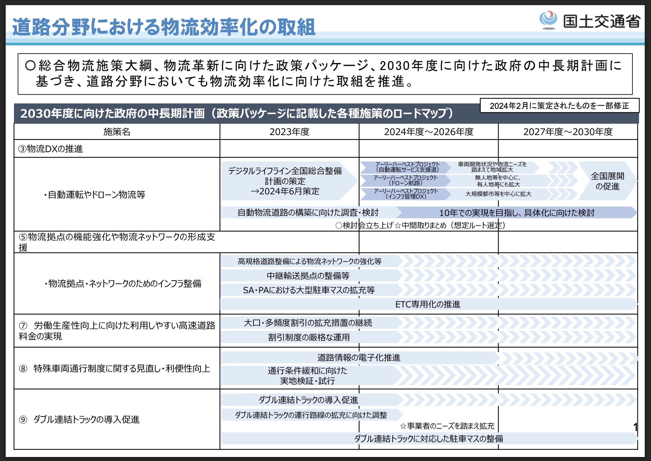The width and height of the screenshot is (651, 461).
Task: Click the summary paragraph starting 総合物流施策大綱
Action: [x=325, y=74]
